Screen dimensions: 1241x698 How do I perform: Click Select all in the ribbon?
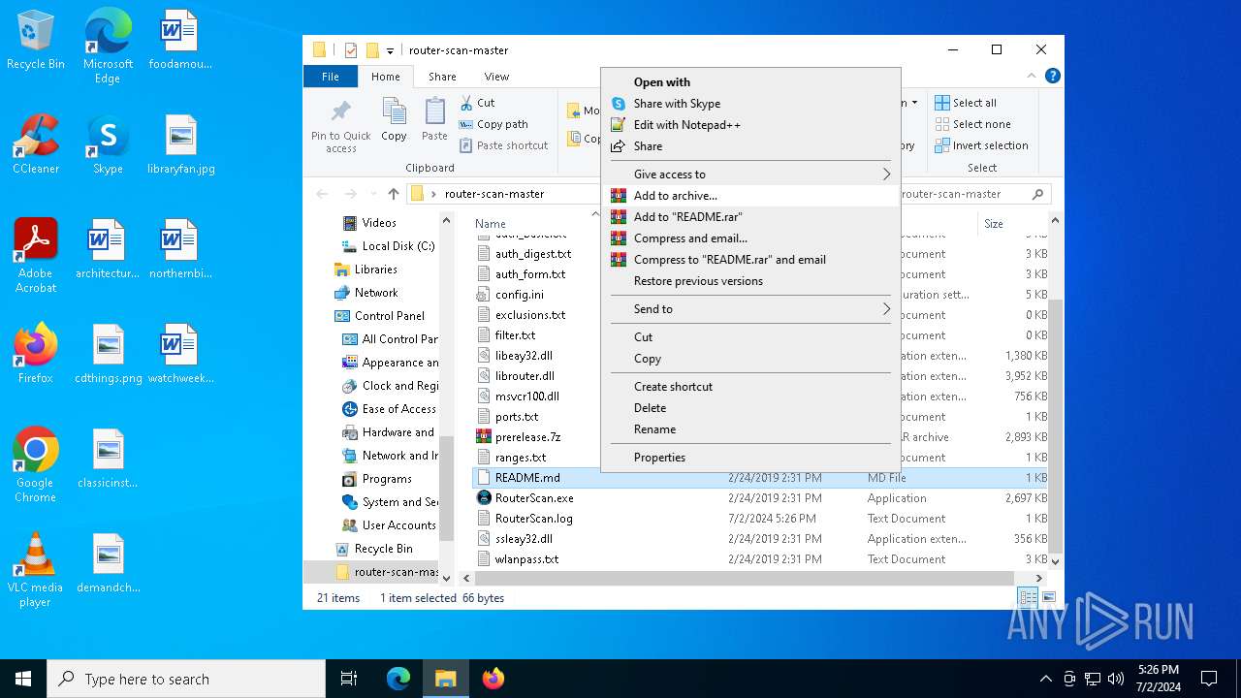[x=966, y=103]
